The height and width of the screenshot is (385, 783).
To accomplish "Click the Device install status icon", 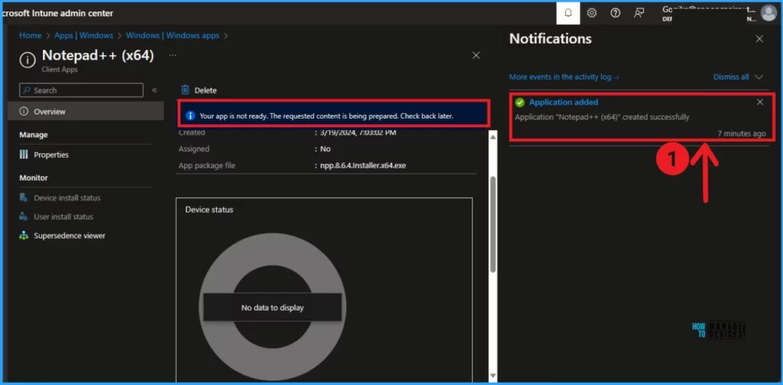I will point(24,197).
